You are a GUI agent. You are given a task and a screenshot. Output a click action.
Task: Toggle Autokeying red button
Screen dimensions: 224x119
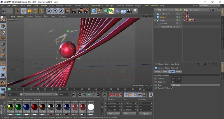tap(116, 95)
